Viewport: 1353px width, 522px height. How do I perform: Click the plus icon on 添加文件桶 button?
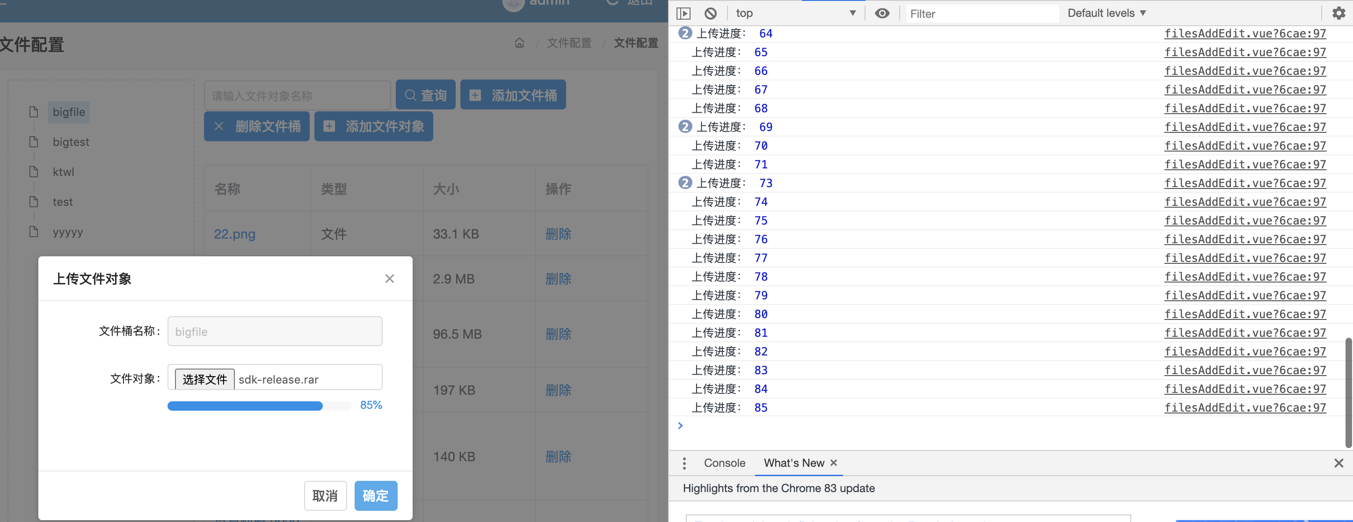tap(475, 94)
